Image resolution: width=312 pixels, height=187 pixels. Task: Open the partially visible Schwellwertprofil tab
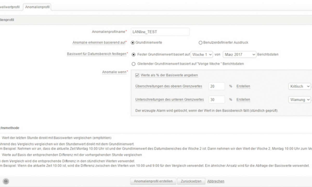(x=10, y=7)
